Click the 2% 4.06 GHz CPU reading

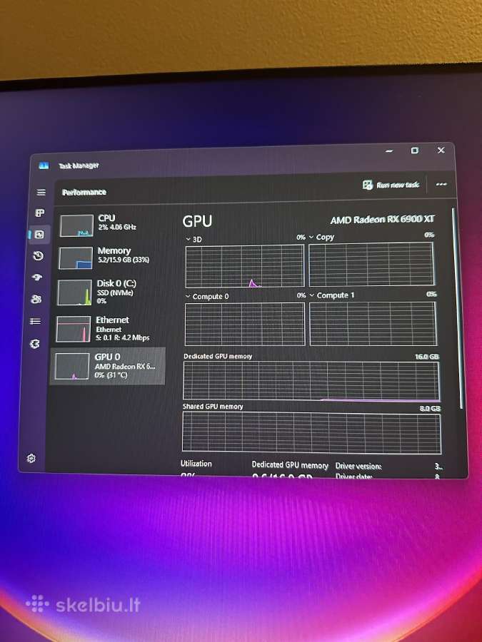(x=117, y=227)
